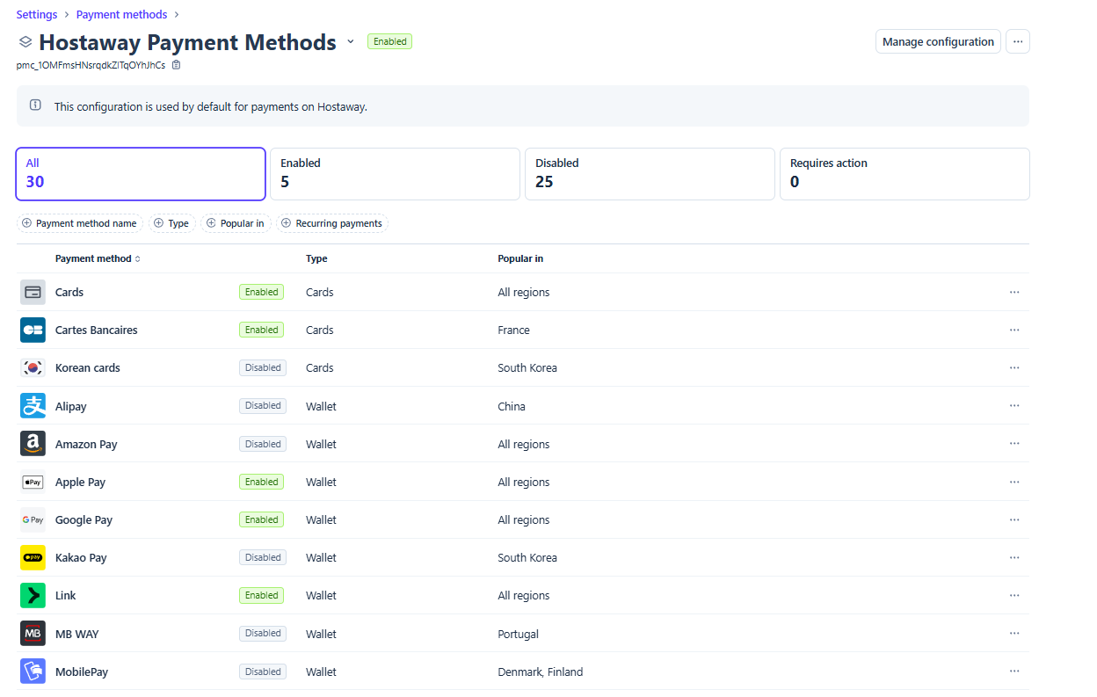
Task: Select the Enabled 5 tab
Action: (396, 174)
